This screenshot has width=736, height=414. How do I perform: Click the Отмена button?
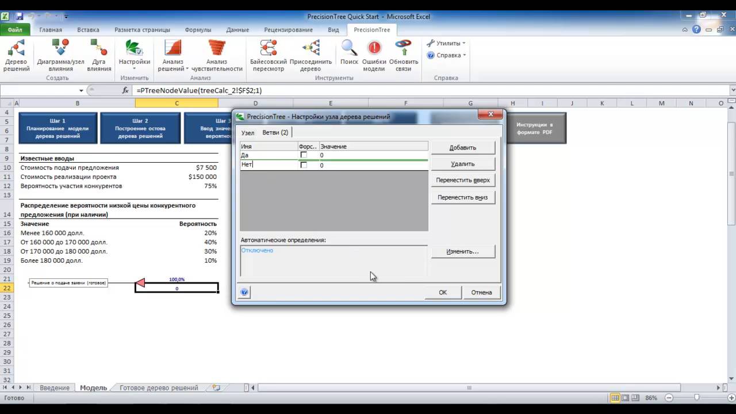tap(482, 292)
